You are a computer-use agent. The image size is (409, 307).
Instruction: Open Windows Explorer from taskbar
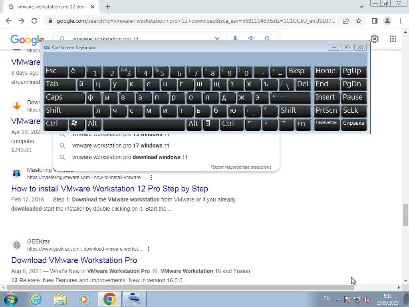click(60, 299)
